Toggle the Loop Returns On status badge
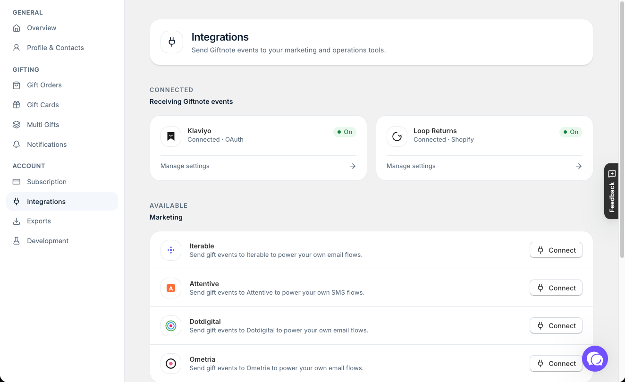Screen dimensions: 625x382 pyautogui.click(x=571, y=132)
